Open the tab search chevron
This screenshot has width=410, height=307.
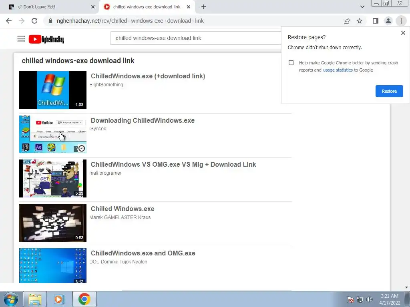coord(362,7)
